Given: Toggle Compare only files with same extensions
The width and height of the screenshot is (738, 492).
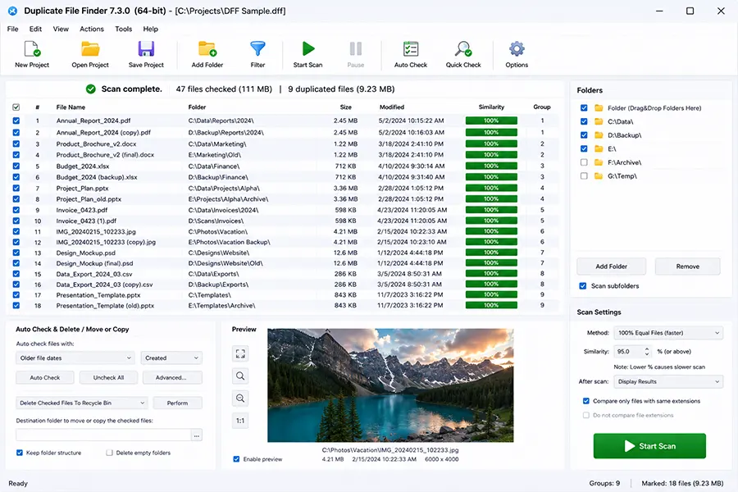Looking at the screenshot, I should 586,401.
